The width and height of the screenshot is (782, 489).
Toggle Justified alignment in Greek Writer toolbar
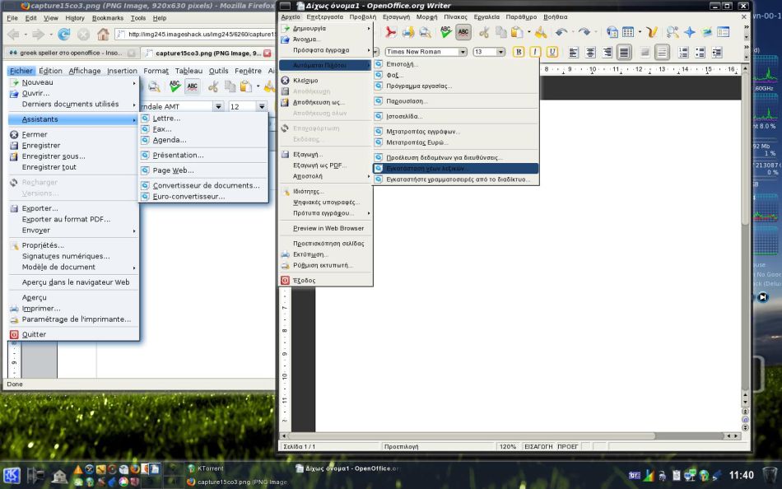tap(624, 52)
